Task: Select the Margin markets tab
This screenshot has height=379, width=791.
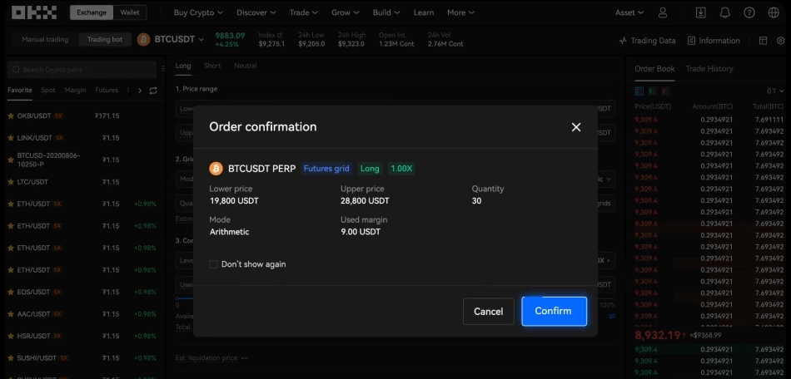Action: 75,90
